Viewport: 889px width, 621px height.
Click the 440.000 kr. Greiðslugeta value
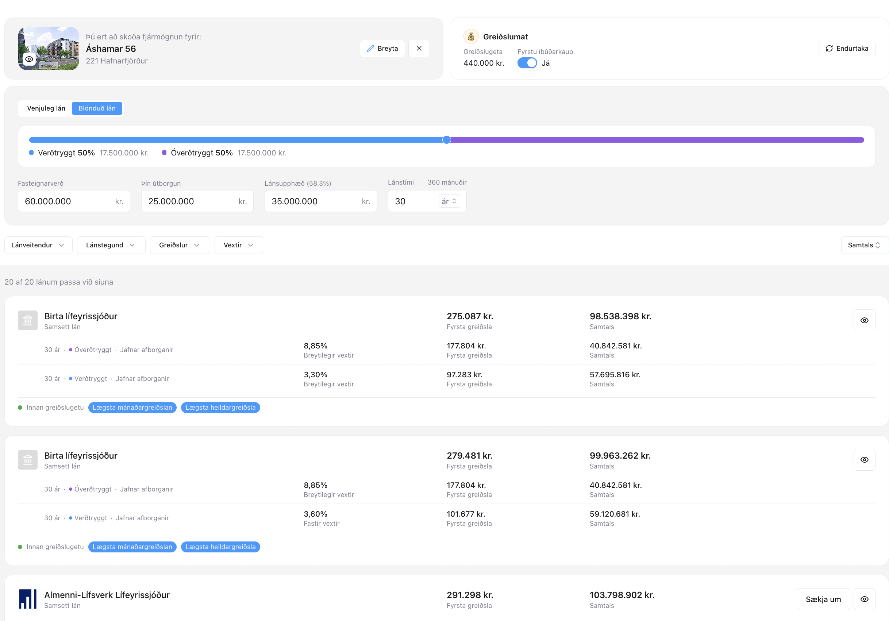[x=484, y=63]
